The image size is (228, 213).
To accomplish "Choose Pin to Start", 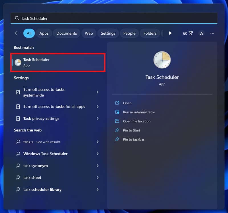I will point(132,130).
